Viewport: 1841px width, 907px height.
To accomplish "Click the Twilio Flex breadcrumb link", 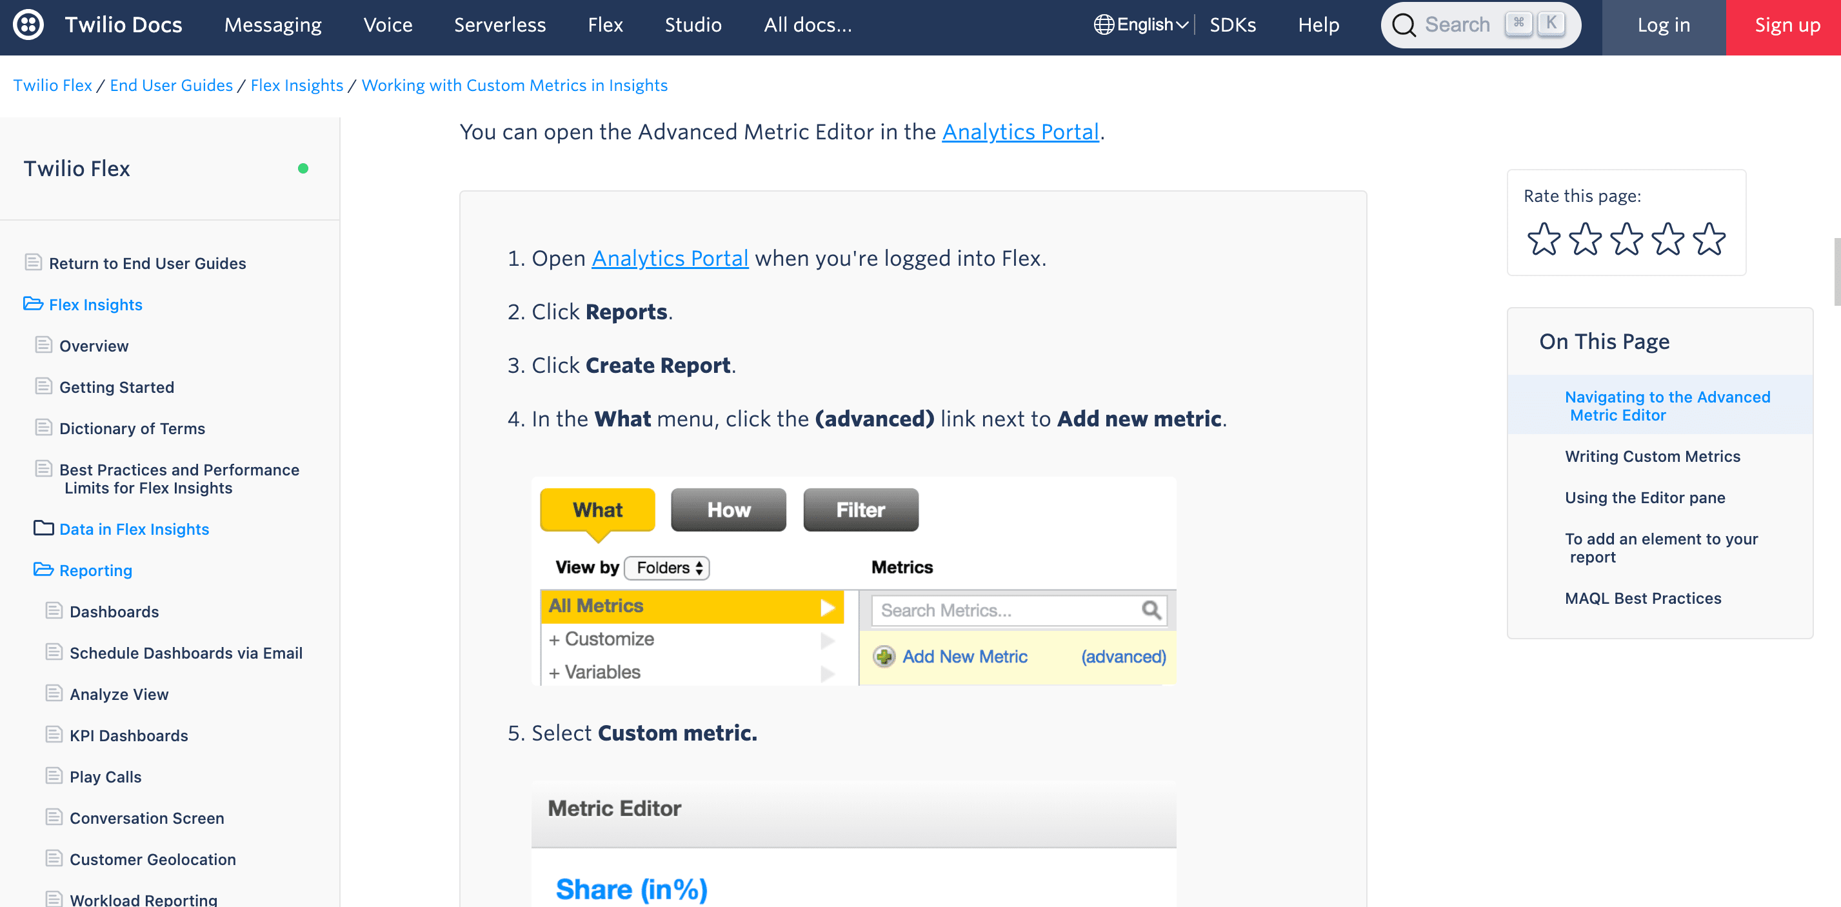I will point(52,85).
